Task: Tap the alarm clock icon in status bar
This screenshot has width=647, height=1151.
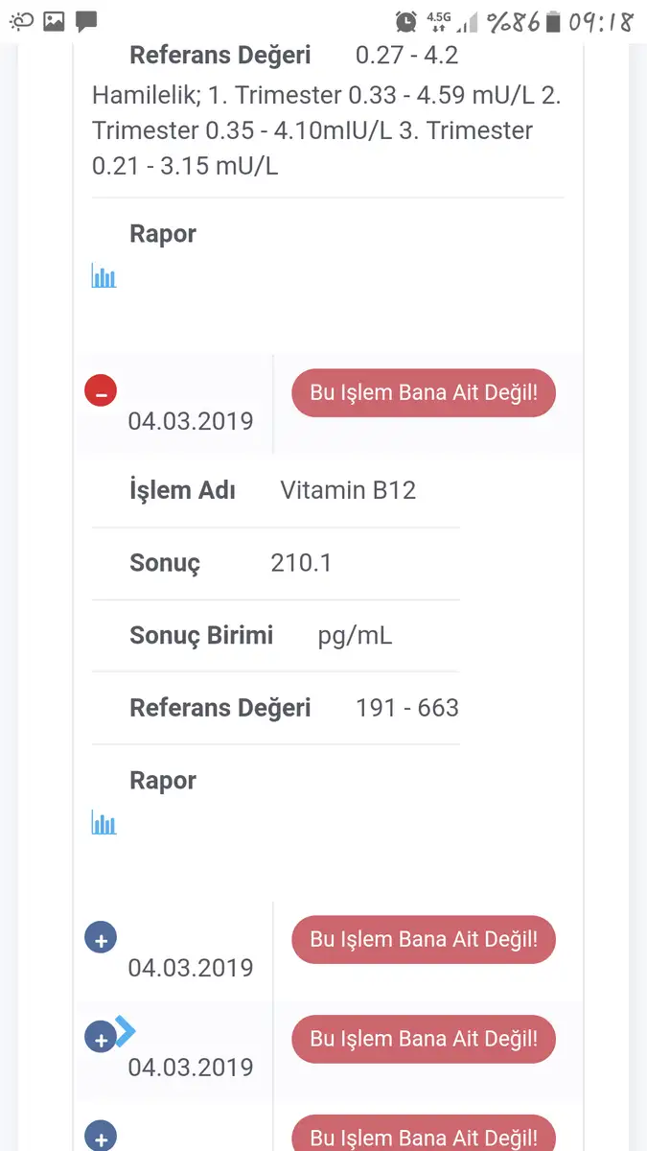Action: [x=406, y=21]
